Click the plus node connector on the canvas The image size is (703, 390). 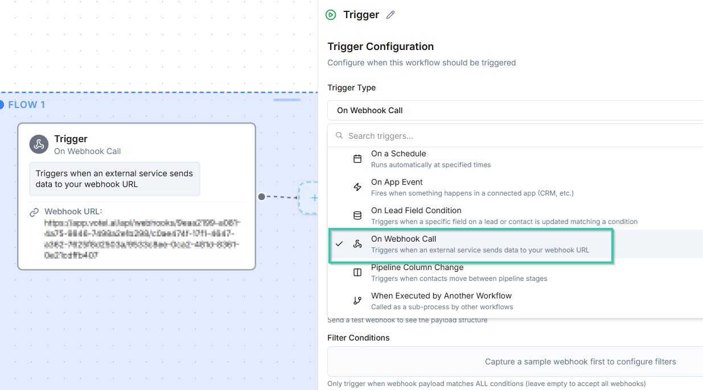[x=314, y=198]
